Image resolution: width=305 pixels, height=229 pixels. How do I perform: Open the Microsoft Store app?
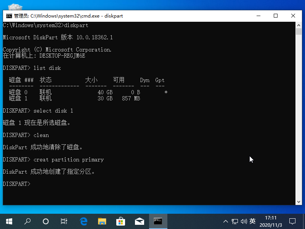click(x=121, y=221)
